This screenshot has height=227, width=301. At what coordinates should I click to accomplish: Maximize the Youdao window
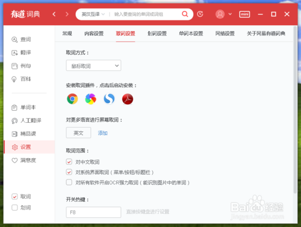pos(273,14)
